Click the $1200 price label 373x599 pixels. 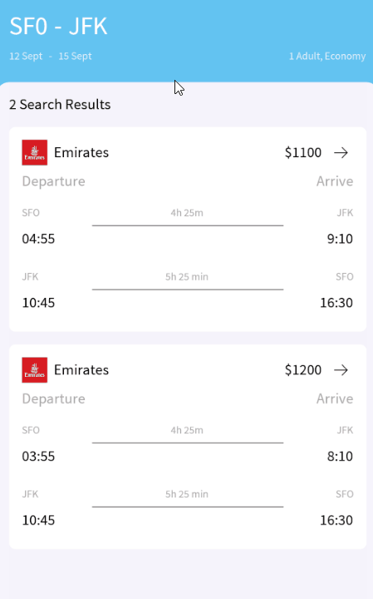click(x=303, y=370)
